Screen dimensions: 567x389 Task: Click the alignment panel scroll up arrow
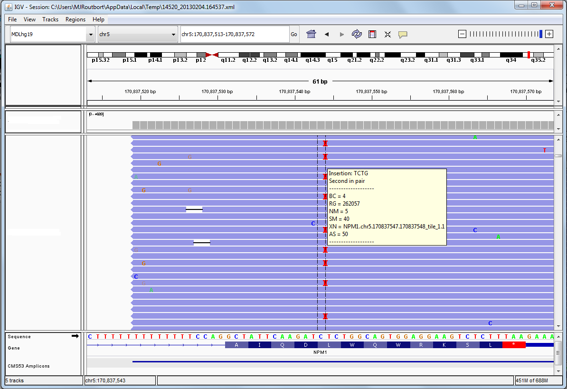pos(558,139)
